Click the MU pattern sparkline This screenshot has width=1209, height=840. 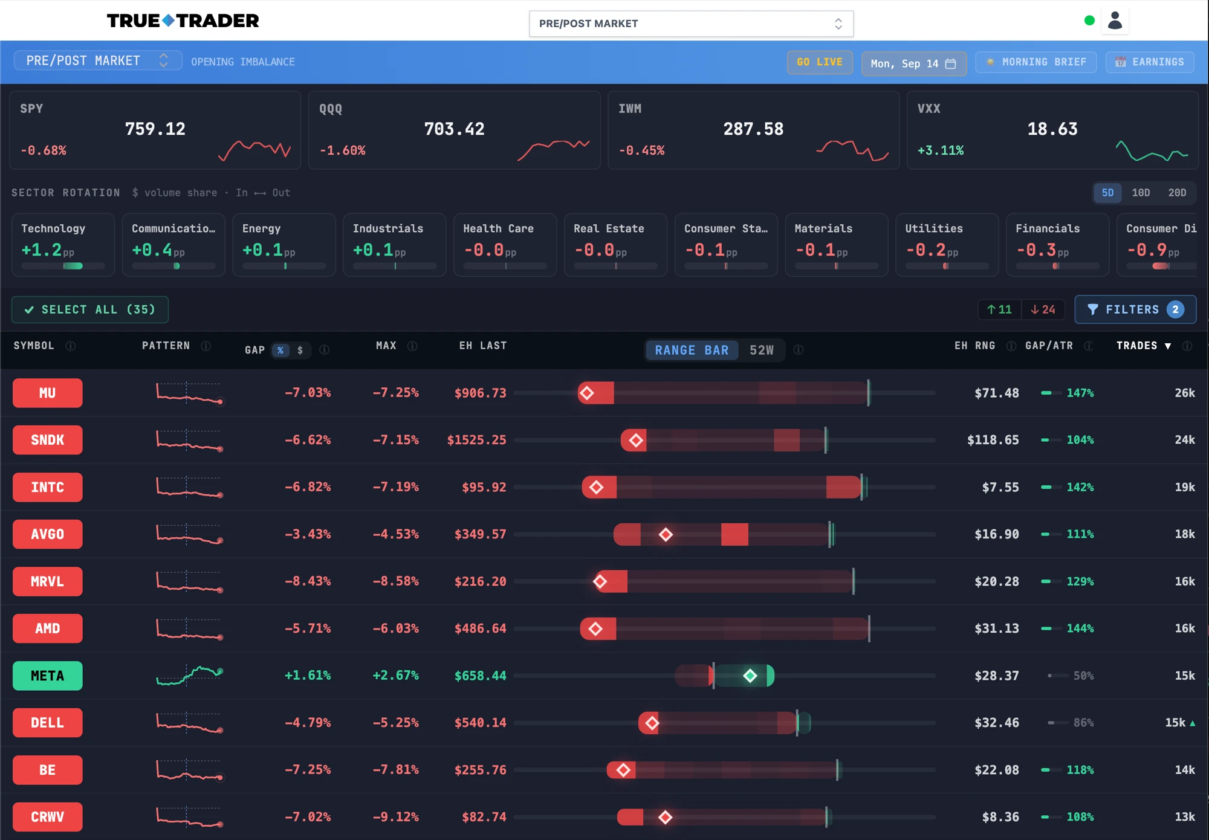[189, 393]
